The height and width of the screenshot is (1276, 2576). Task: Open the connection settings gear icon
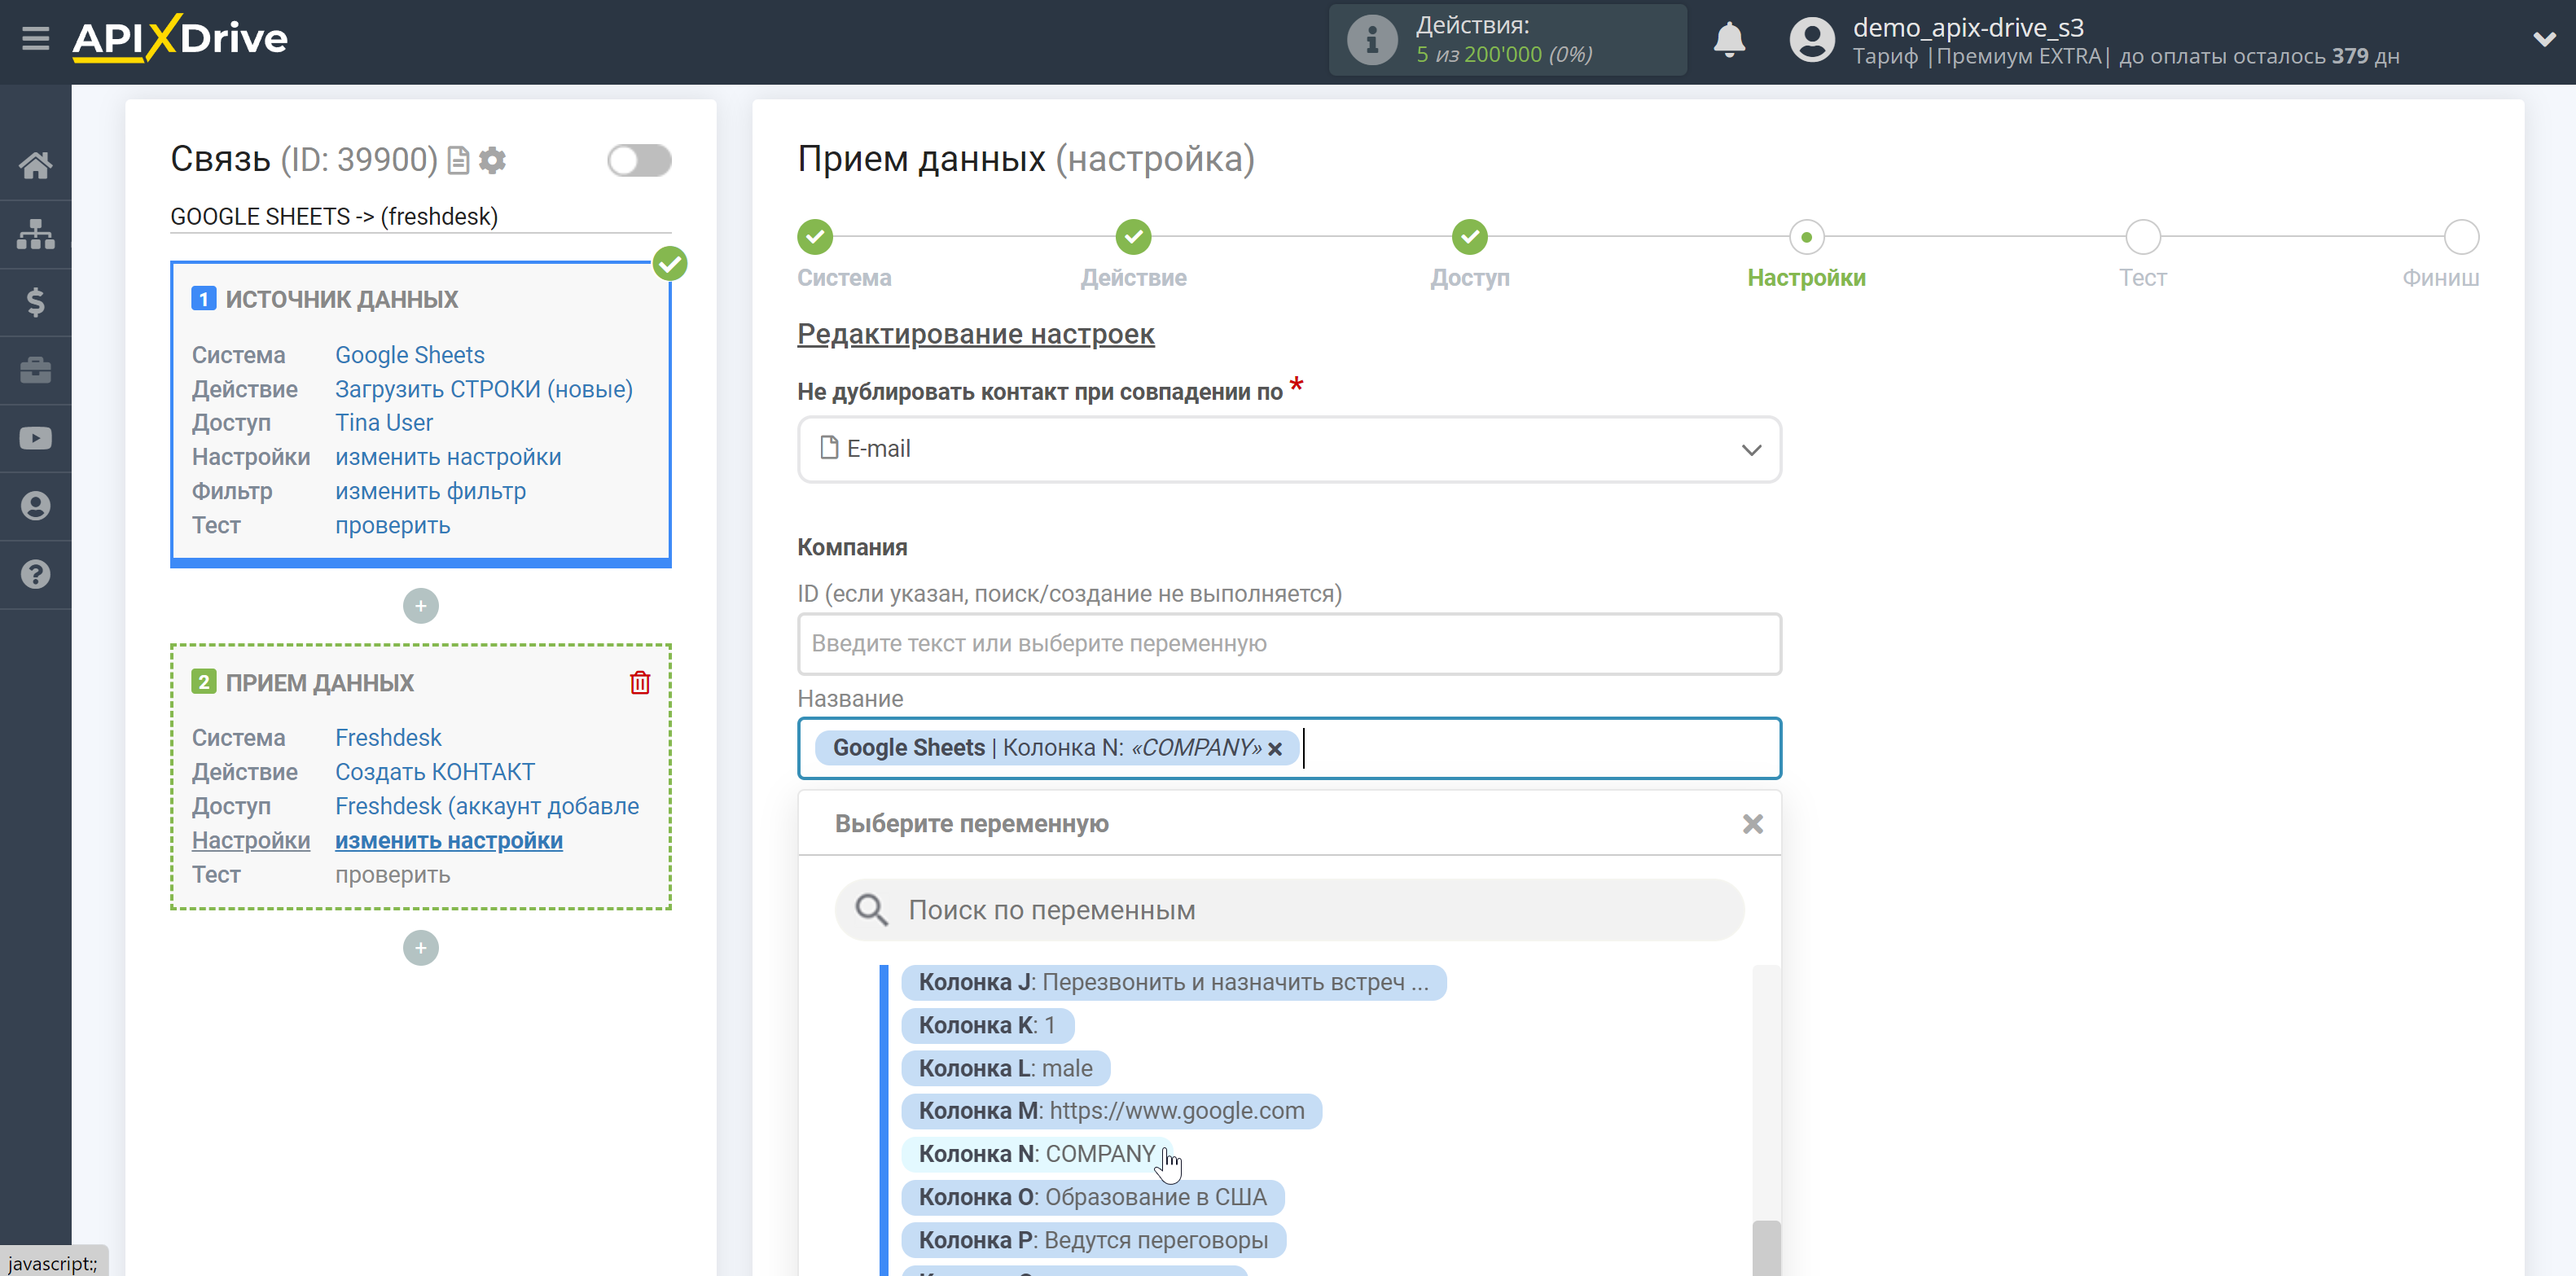pyautogui.click(x=492, y=160)
